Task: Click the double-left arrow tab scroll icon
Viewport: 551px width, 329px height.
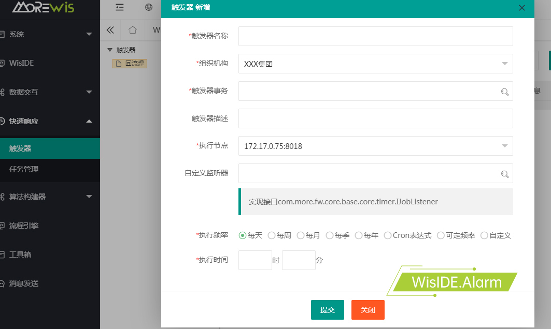Action: (110, 30)
